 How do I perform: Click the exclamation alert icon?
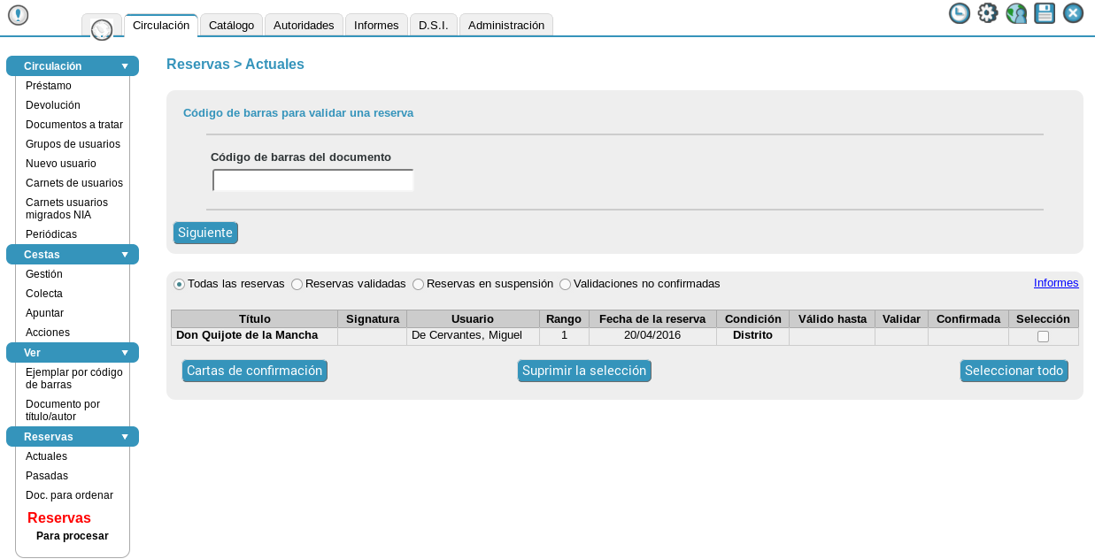(18, 15)
